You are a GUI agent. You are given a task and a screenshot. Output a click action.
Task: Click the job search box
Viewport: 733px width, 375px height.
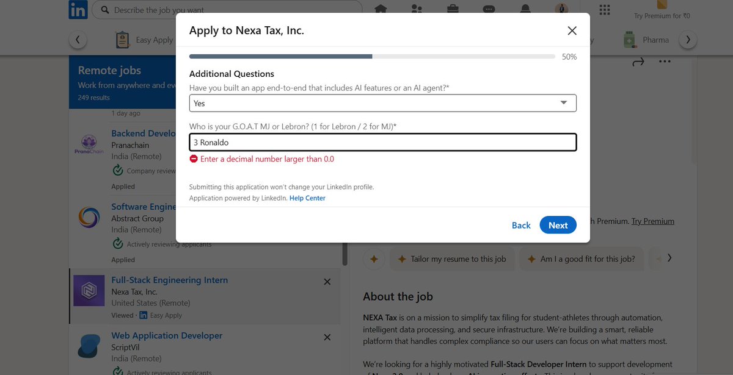coord(227,10)
